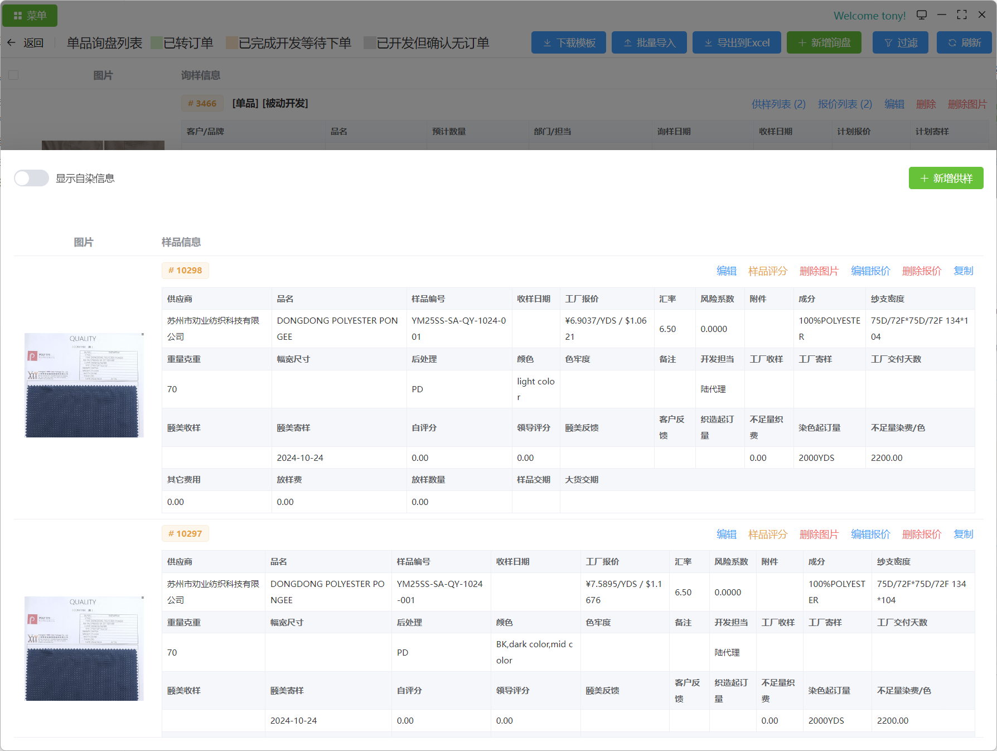This screenshot has height=751, width=997.
Task: Click 编辑 for sample #10298
Action: pos(726,271)
